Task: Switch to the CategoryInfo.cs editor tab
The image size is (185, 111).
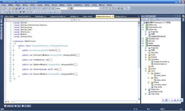Action: click(120, 16)
